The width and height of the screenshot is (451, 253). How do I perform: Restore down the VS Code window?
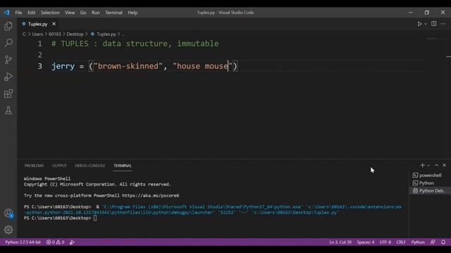pos(426,13)
